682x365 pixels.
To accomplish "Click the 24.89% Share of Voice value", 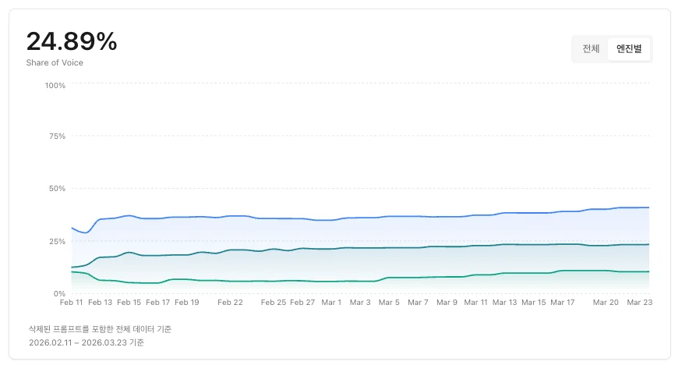I will pyautogui.click(x=72, y=42).
